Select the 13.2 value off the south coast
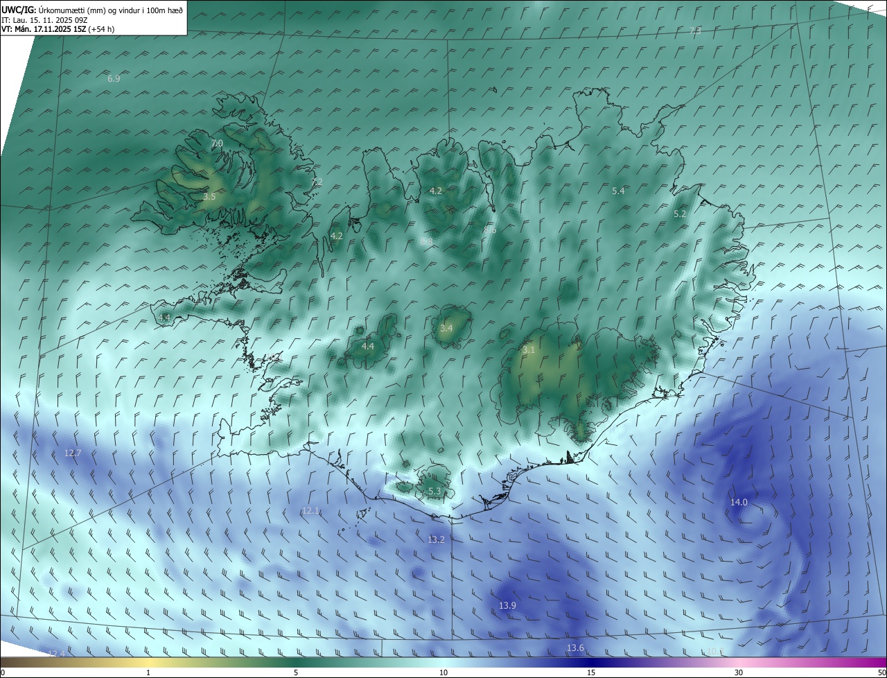Viewport: 887px width, 678px height. pyautogui.click(x=436, y=539)
